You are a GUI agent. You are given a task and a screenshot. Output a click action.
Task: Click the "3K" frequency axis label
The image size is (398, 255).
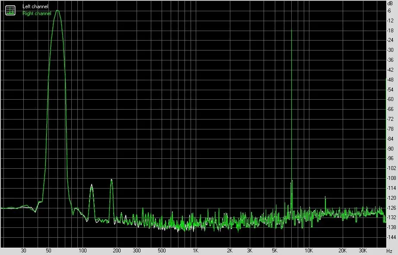point(249,251)
